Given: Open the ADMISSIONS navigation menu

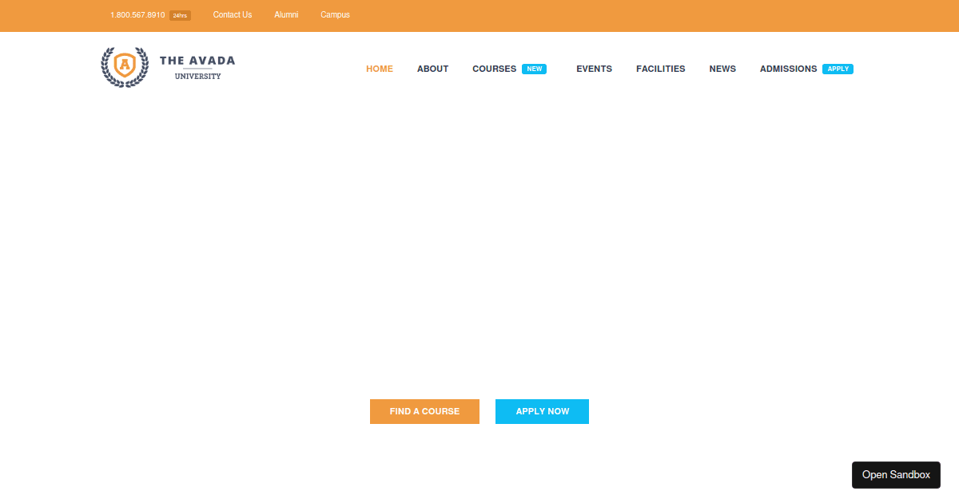Looking at the screenshot, I should tap(788, 69).
